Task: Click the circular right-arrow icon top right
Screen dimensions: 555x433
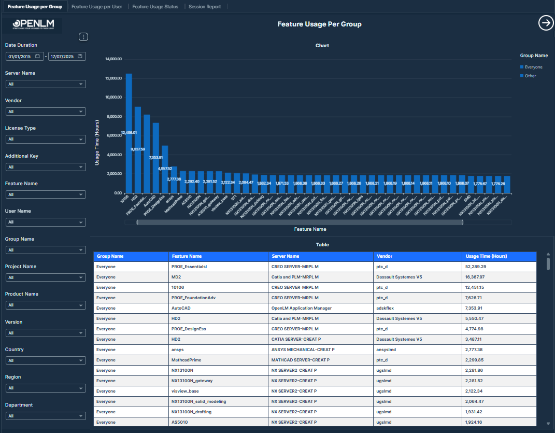Action: pos(546,23)
